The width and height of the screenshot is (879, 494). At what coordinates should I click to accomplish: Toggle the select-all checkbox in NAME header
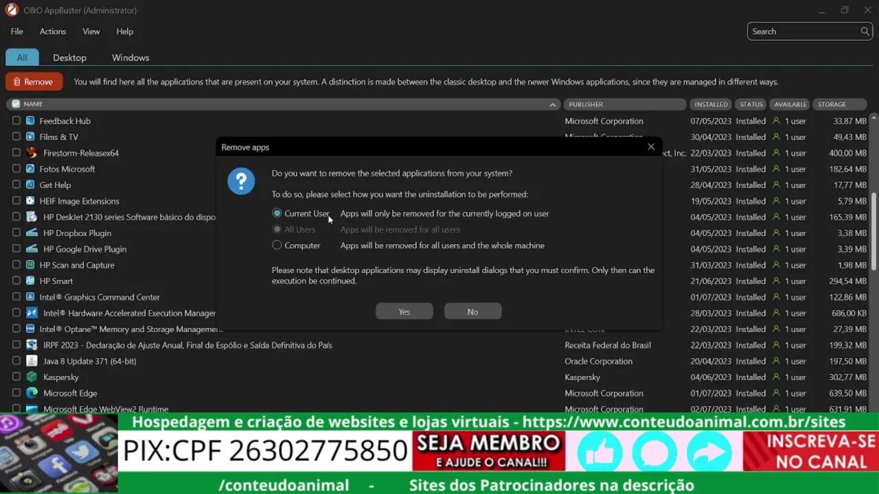tap(16, 104)
